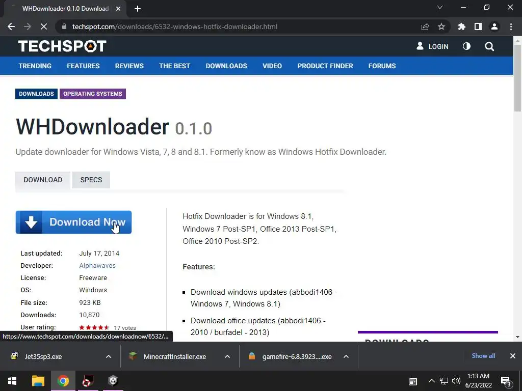Open the REVIEWS menu item
522x391 pixels.
(x=129, y=66)
